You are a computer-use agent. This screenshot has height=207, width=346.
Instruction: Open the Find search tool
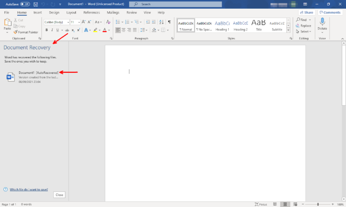(x=301, y=20)
